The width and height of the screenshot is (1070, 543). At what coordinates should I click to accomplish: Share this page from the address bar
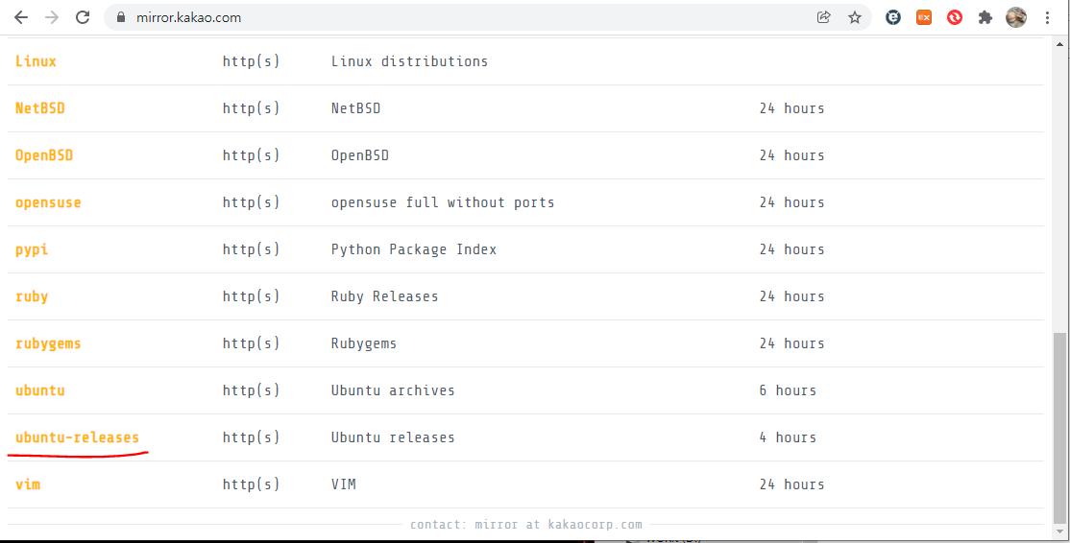point(824,17)
